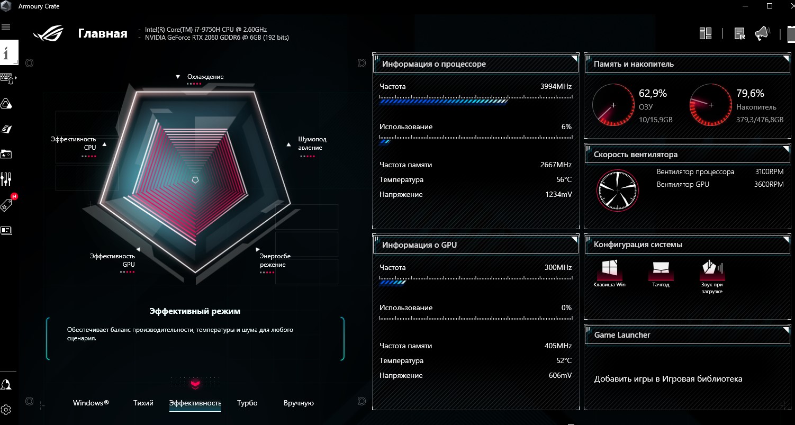Image resolution: width=795 pixels, height=425 pixels.
Task: Click the 3100RPM CPU fan value
Action: (x=769, y=172)
